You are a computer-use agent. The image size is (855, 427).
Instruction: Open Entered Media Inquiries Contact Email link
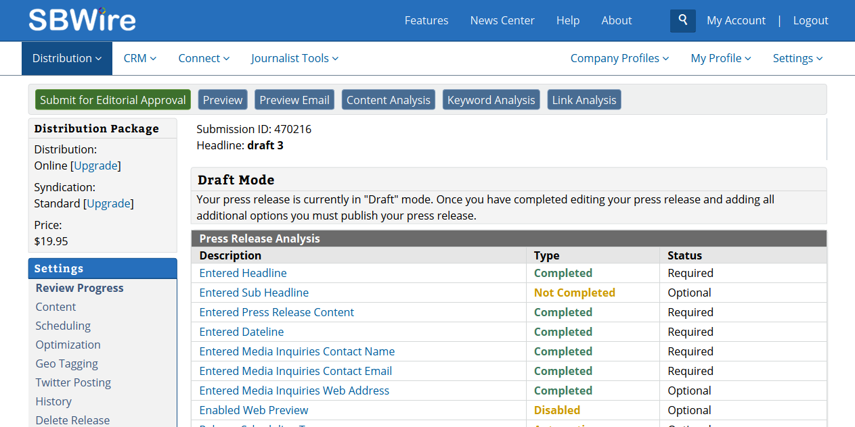(x=296, y=371)
